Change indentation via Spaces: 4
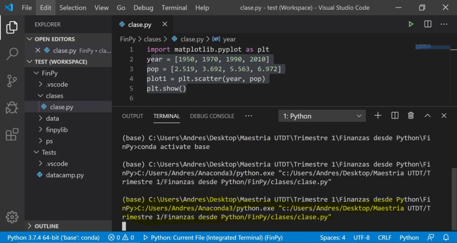This screenshot has width=457, height=243. point(332,238)
